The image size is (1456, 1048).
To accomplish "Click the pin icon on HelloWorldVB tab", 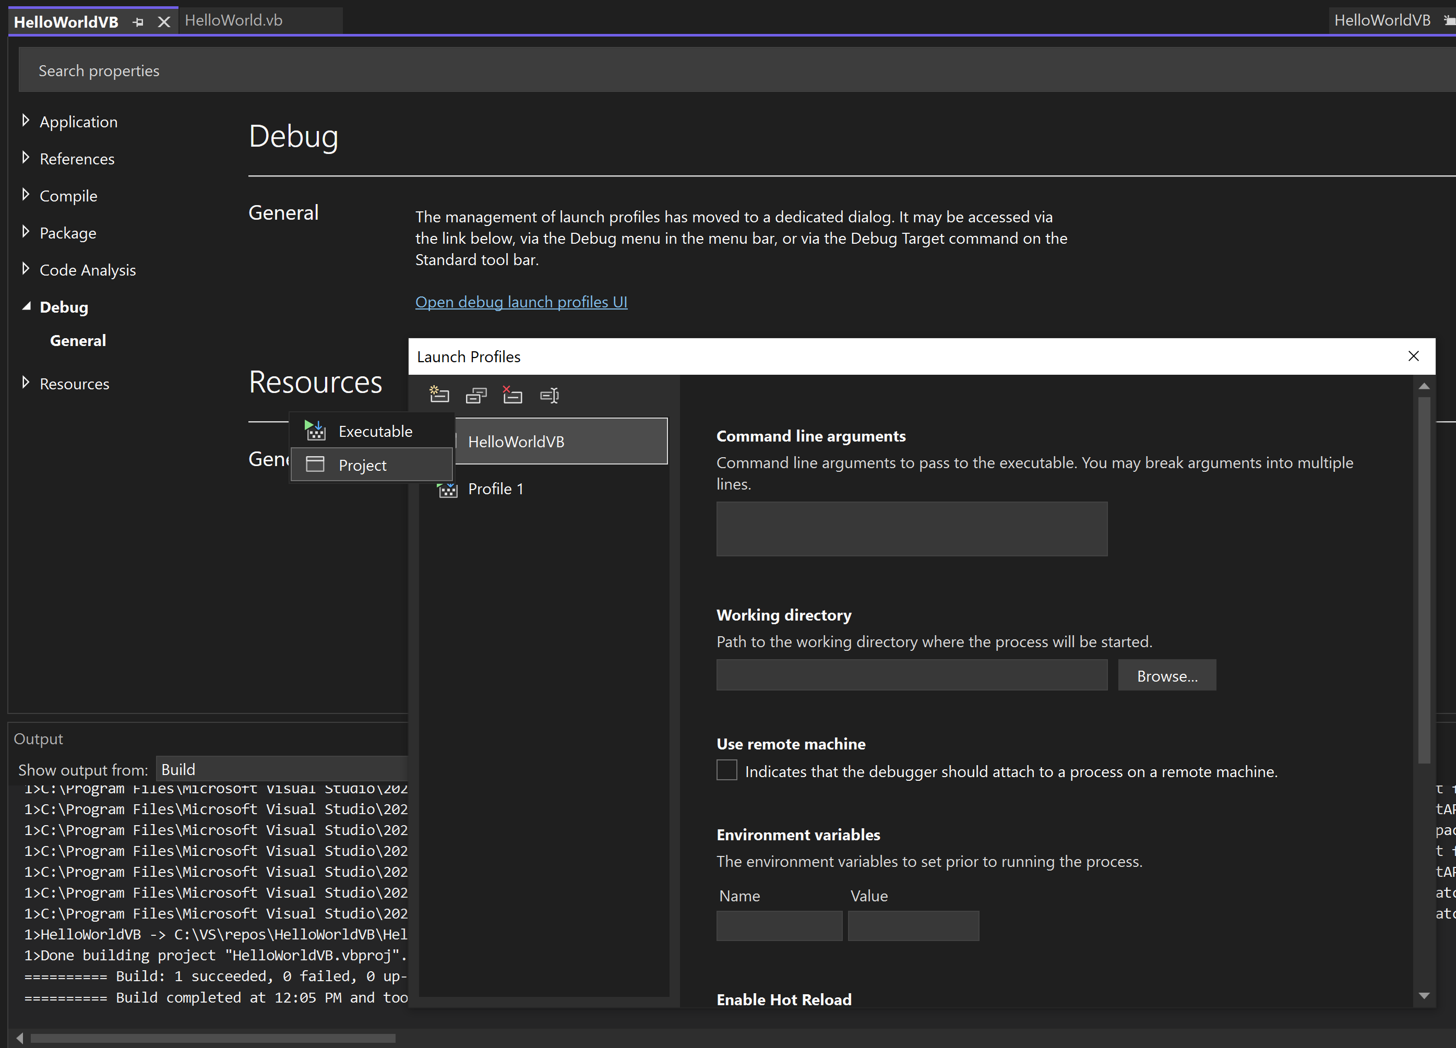I will pos(138,22).
